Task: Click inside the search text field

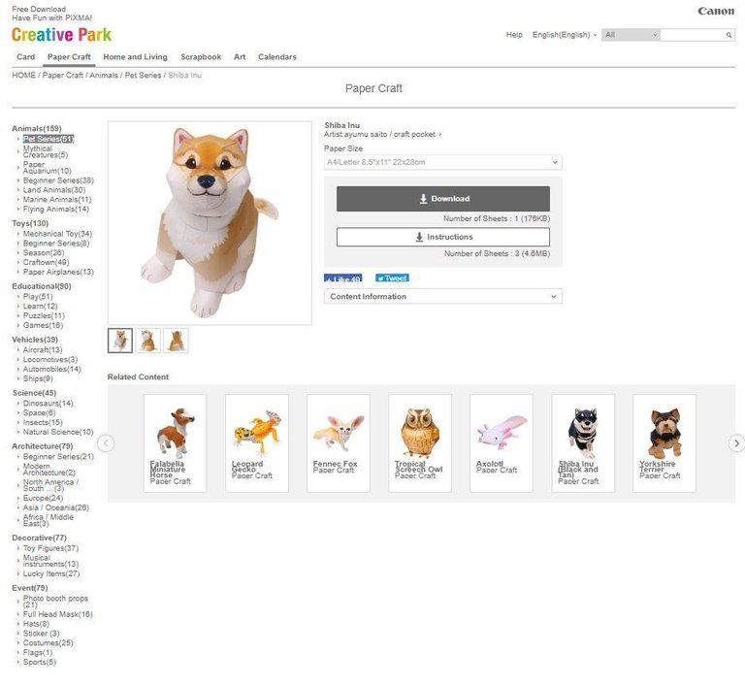Action: tap(692, 35)
